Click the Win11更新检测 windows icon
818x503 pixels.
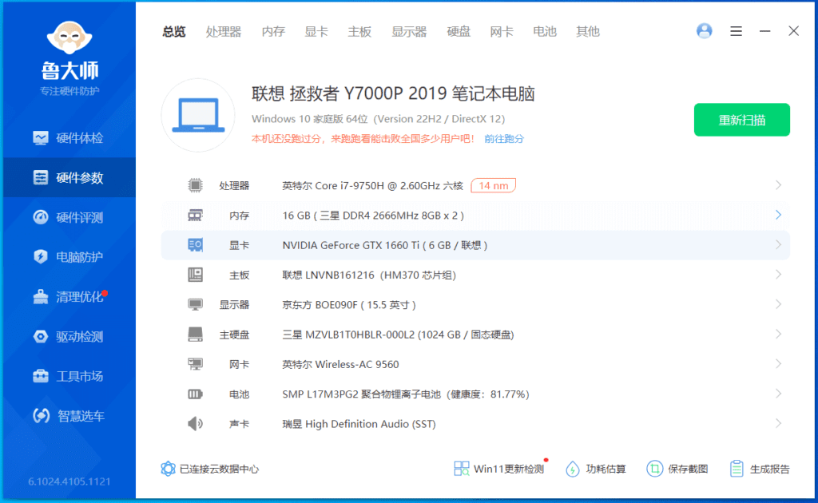pos(462,469)
